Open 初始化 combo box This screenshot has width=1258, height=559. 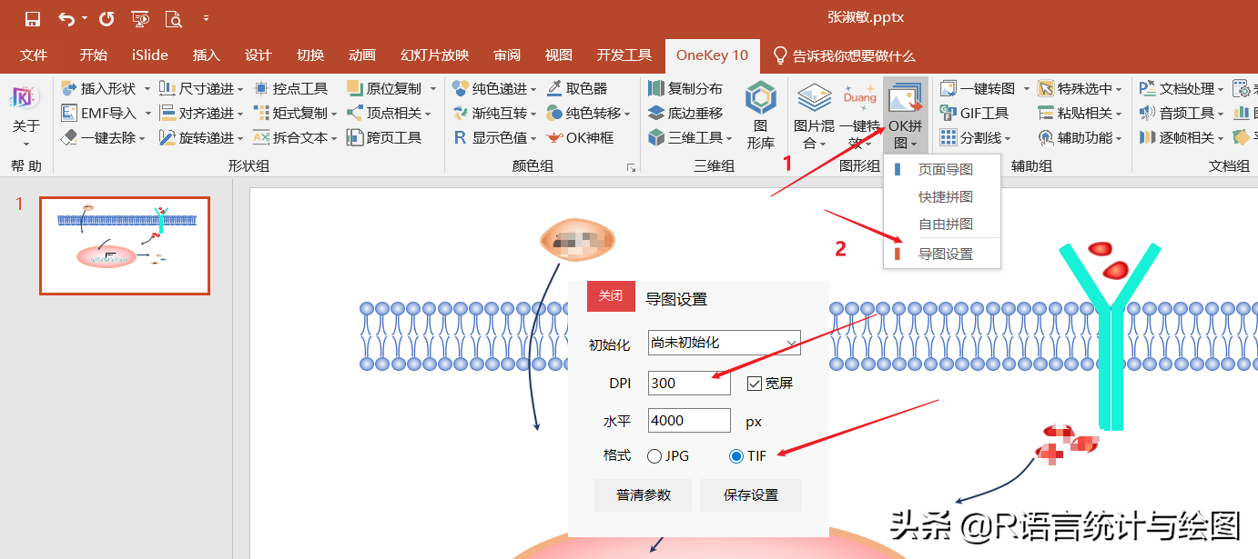pyautogui.click(x=725, y=343)
